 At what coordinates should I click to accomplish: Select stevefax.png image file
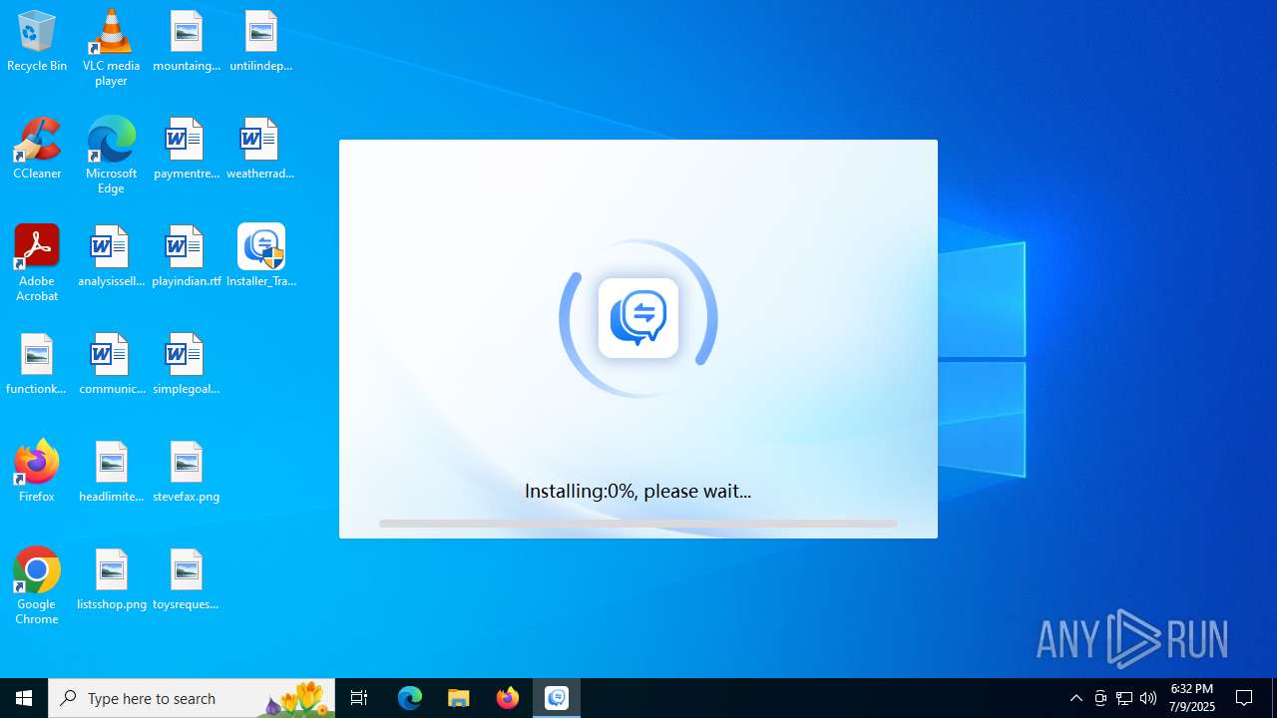coord(187,473)
